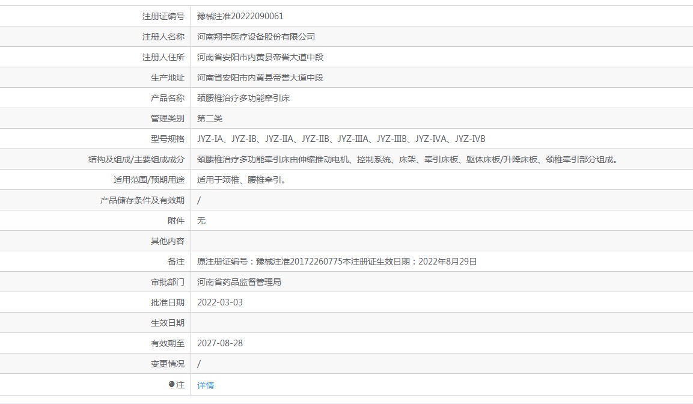Click the 型号规格 label
Viewport: 693px width, 404px height.
click(x=168, y=139)
